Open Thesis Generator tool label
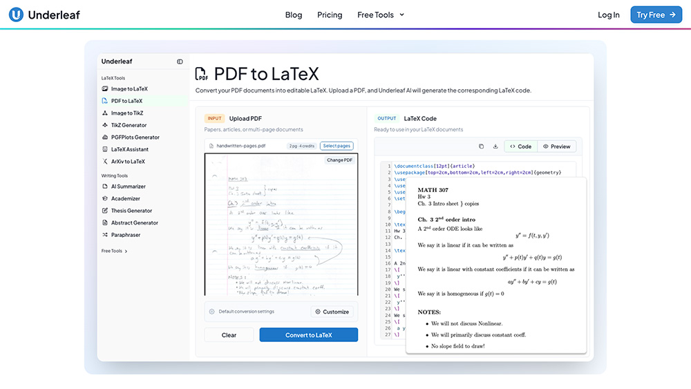Viewport: 691px width, 389px height. pos(131,211)
